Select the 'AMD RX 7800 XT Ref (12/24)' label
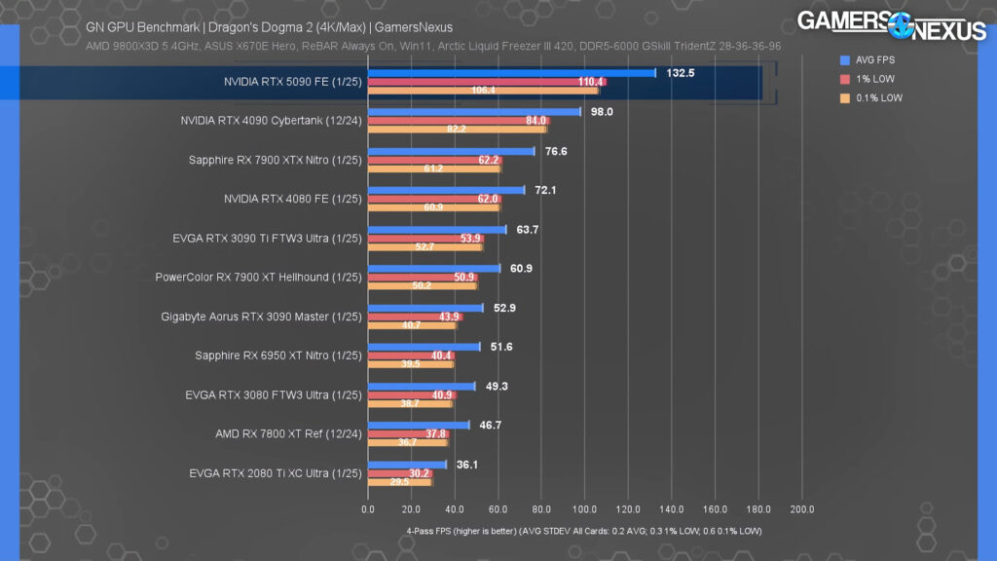The image size is (997, 561). [288, 433]
